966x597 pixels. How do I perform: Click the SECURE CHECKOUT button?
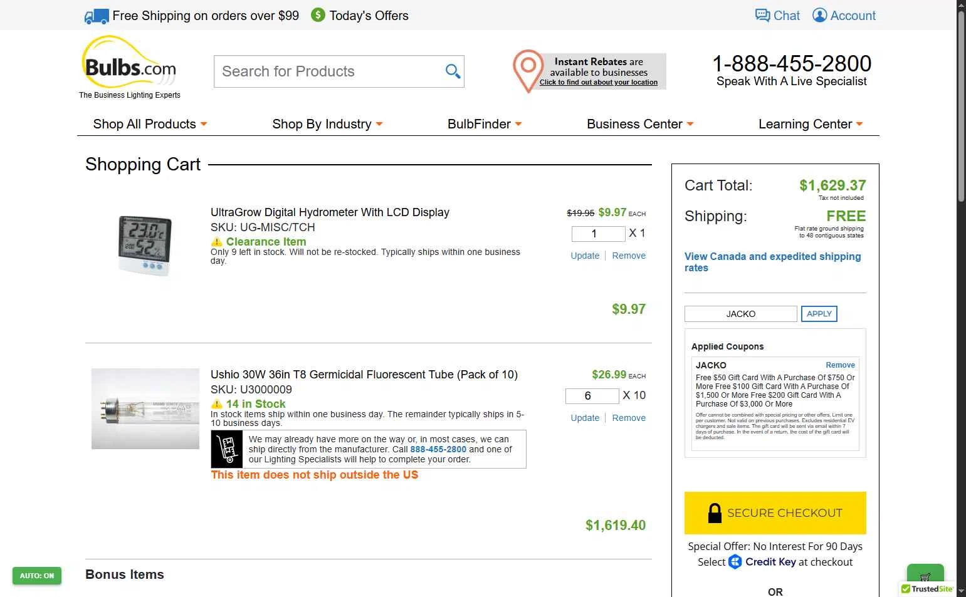coord(775,513)
